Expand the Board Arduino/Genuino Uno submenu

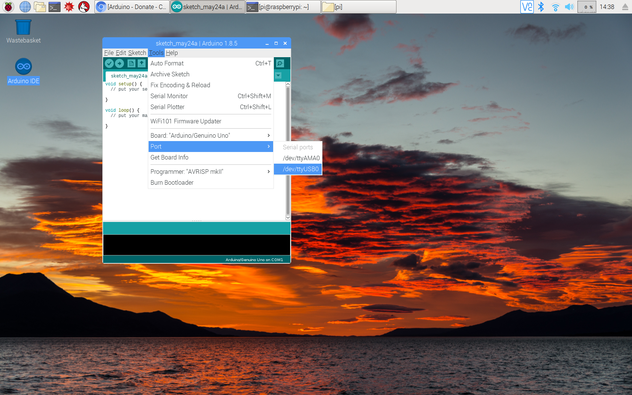(211, 135)
